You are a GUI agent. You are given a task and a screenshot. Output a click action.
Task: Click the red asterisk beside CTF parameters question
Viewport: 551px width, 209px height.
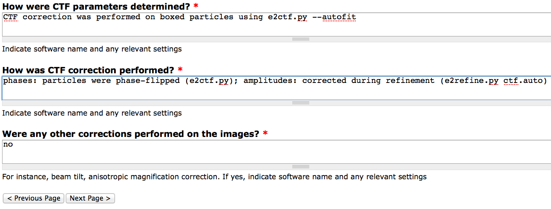point(196,6)
